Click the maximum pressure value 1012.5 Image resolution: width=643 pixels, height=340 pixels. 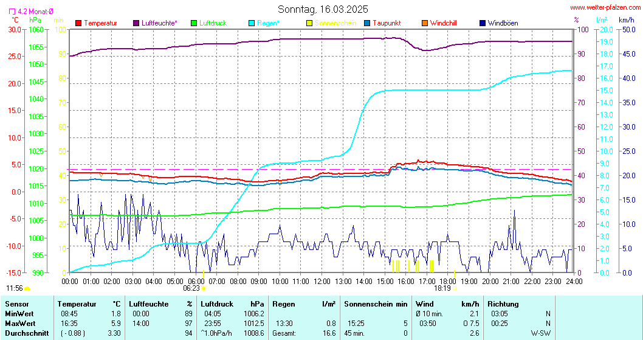[254, 324]
